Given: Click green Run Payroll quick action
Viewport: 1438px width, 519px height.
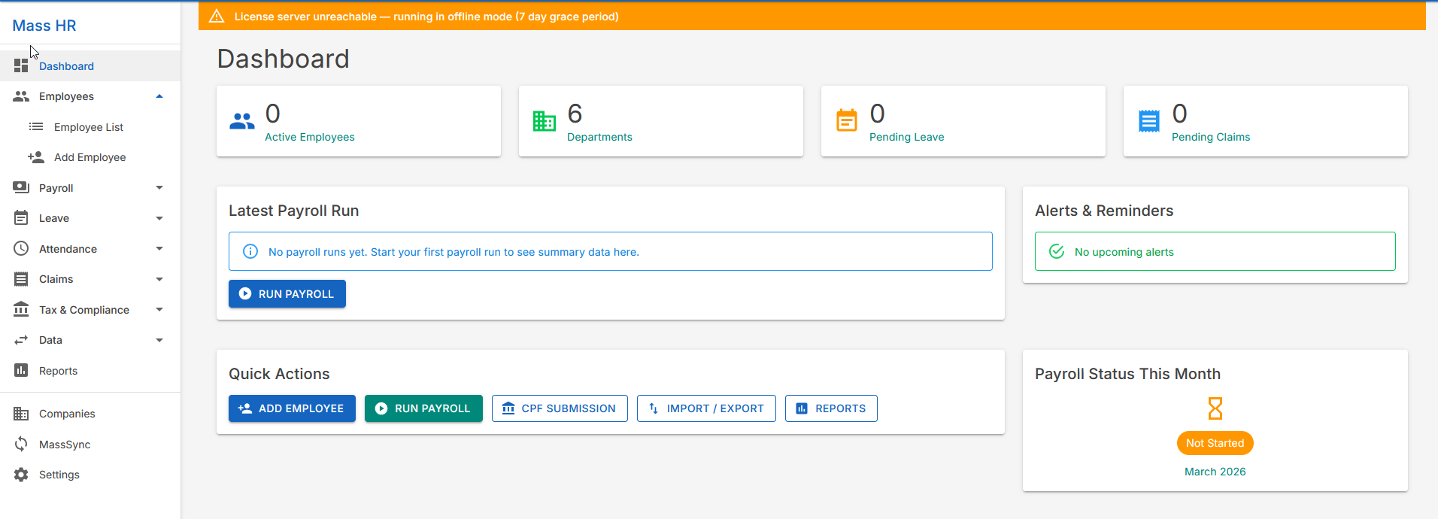Looking at the screenshot, I should click(x=423, y=408).
